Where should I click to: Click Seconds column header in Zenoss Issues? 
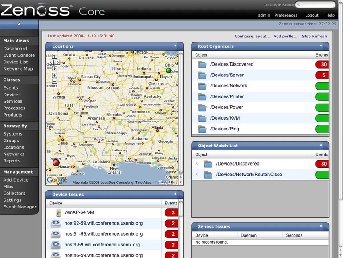[x=294, y=235]
